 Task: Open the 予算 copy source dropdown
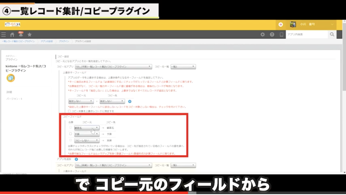(x=87, y=134)
